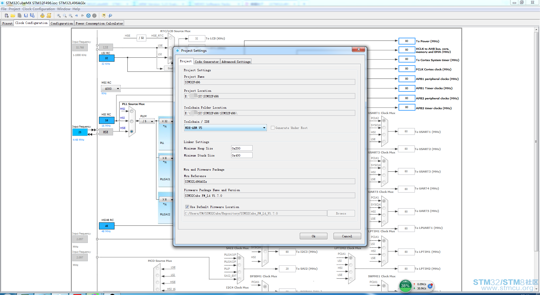Open the Clock Configuration menu
Screen dimensions: 540x295
[39, 9]
